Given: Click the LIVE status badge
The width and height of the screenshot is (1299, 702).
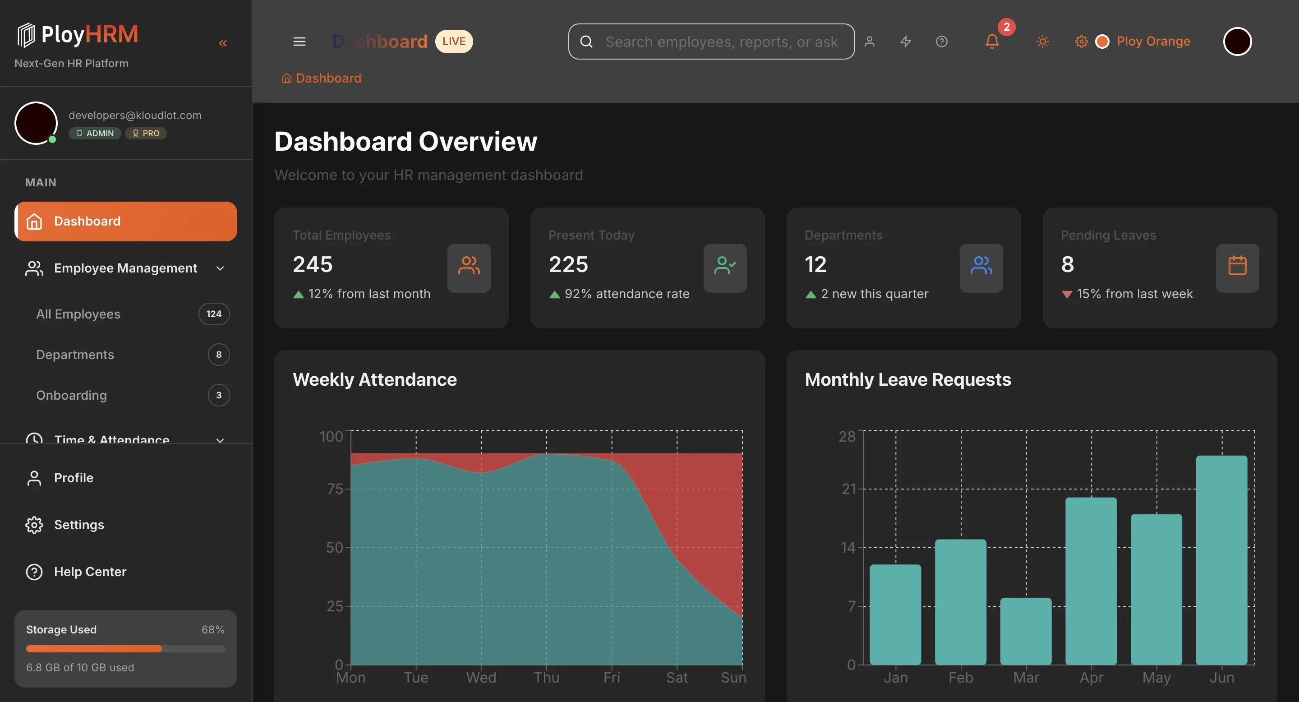Looking at the screenshot, I should click(x=453, y=41).
